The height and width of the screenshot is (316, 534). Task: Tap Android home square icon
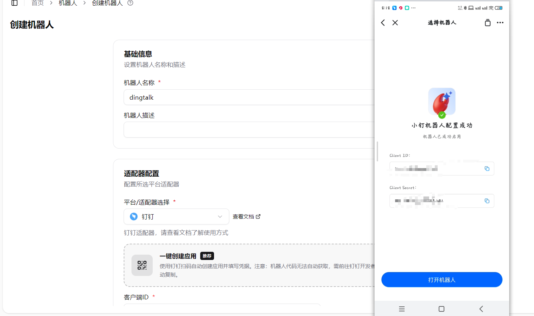coord(442,309)
